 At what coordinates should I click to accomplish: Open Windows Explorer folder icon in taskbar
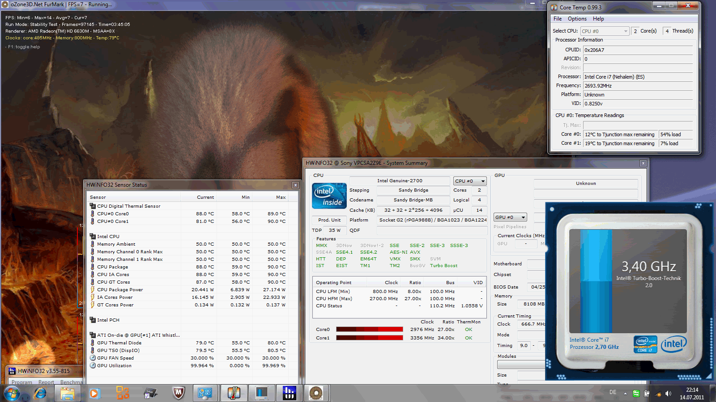tap(67, 393)
